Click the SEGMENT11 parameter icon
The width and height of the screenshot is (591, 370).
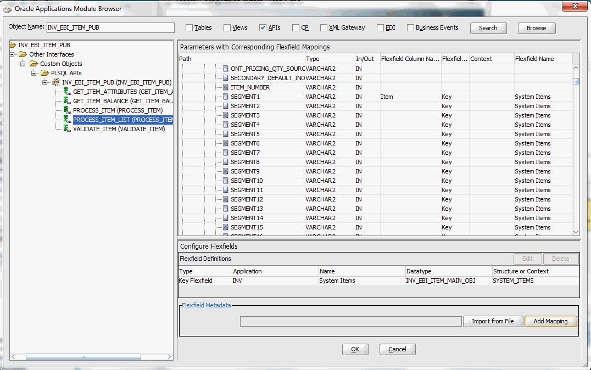[x=225, y=190]
